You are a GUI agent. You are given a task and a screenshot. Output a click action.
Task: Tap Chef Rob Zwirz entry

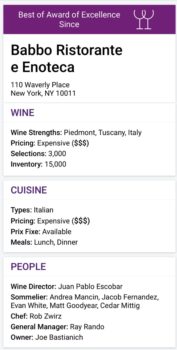[x=36, y=316]
